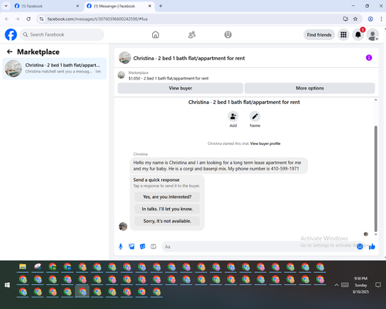386x309 pixels.
Task: Open the Windows Start menu
Action: click(7, 285)
